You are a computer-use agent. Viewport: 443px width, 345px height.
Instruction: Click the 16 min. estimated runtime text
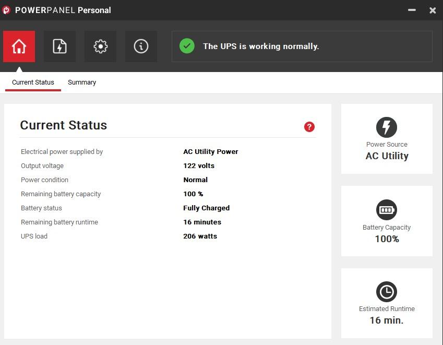click(x=387, y=320)
